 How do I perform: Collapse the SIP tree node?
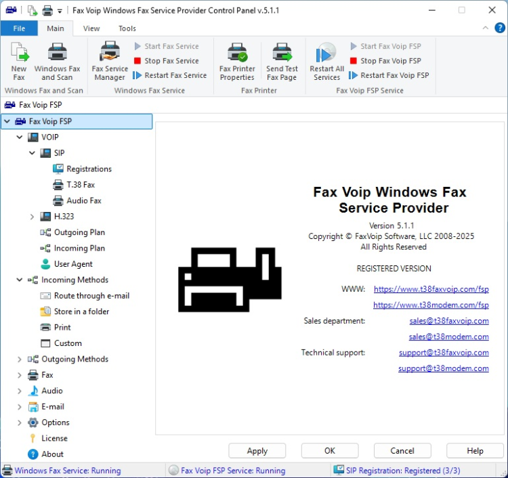tap(32, 153)
